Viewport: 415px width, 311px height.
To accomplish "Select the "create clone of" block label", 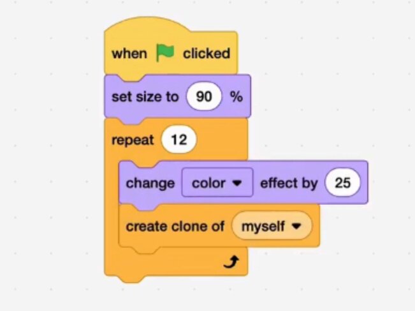I will click(175, 227).
